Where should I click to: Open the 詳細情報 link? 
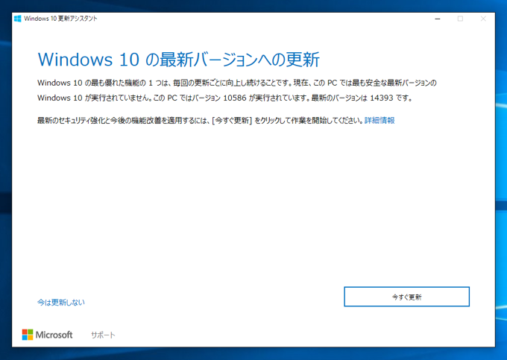[x=380, y=121]
